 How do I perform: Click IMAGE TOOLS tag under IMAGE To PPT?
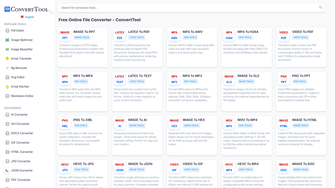click(82, 38)
